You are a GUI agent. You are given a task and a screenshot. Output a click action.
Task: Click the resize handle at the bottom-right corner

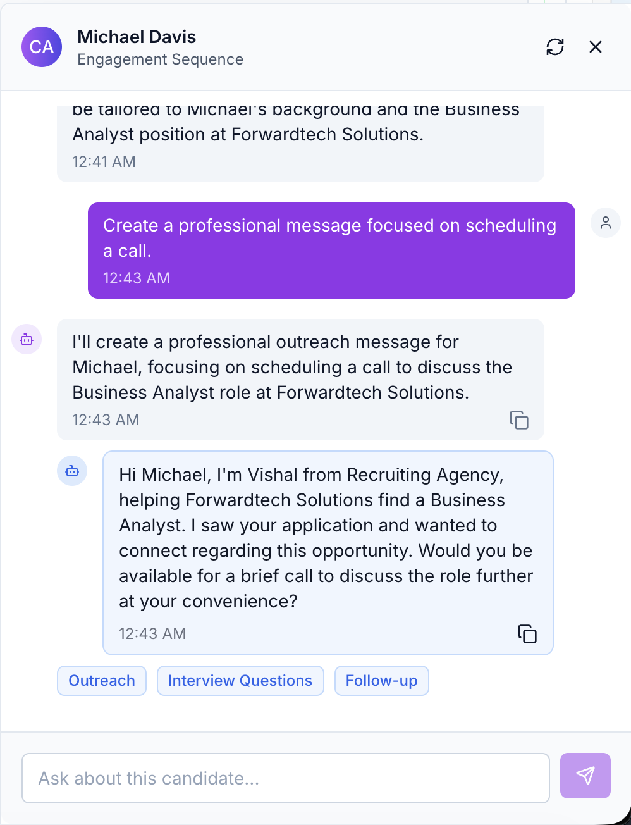(626, 820)
